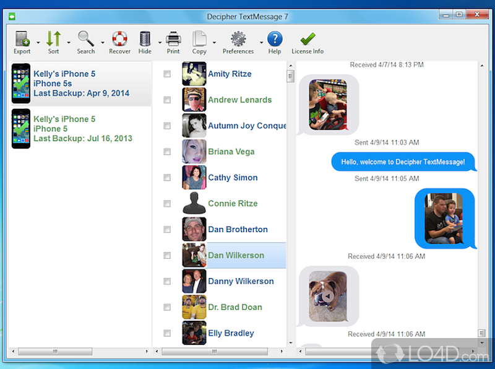Open the Help question mark icon
The width and height of the screenshot is (495, 369).
tap(275, 39)
